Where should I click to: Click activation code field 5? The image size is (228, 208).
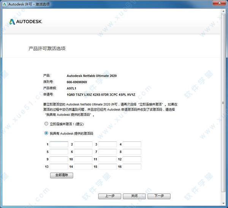click(59, 152)
